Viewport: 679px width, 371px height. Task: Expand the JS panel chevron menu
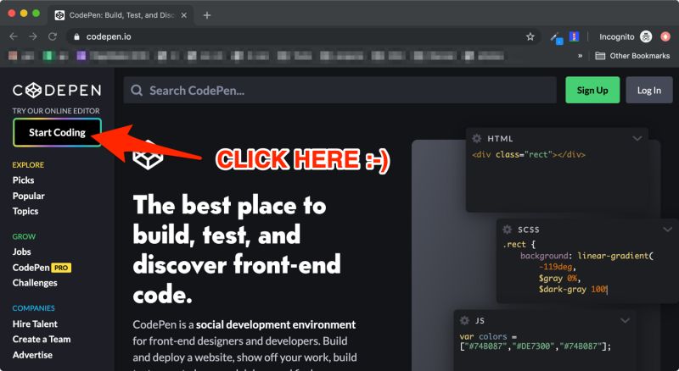point(625,320)
